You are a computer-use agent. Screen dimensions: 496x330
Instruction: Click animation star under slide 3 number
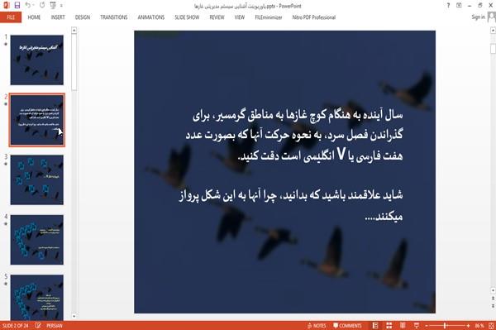coord(6,164)
